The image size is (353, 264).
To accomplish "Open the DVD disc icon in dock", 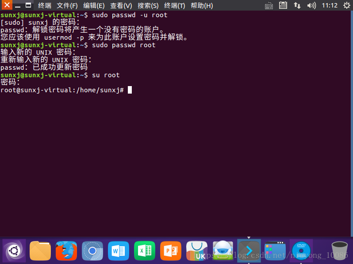I will (x=301, y=251).
